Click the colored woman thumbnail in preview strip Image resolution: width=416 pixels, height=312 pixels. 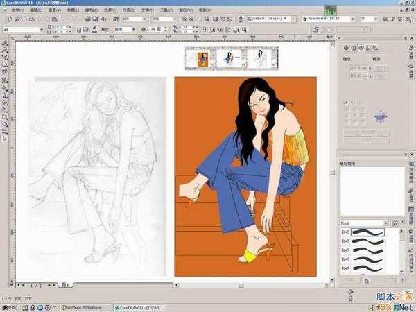pos(203,58)
